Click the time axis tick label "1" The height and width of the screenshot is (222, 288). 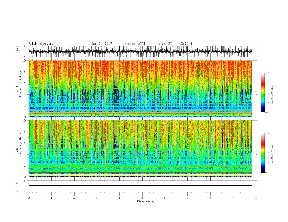[x=51, y=198]
